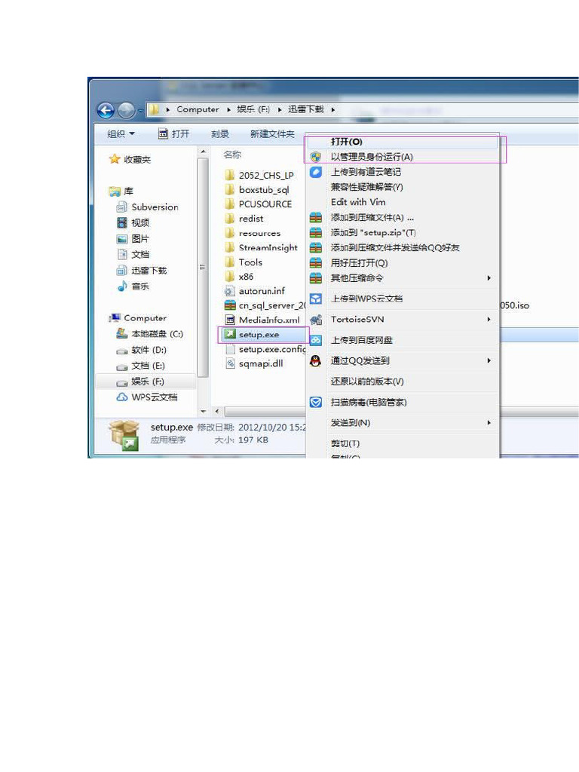Click the WPS云文档 cloud icon in sidebar
The image size is (579, 772).
(121, 397)
